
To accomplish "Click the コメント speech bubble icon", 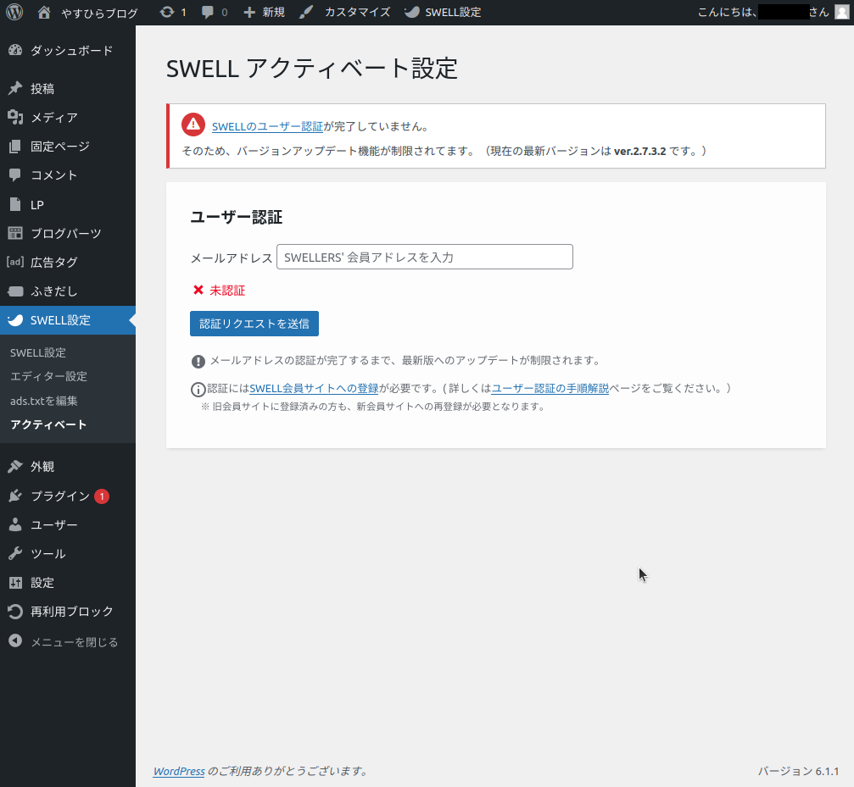I will [x=15, y=175].
